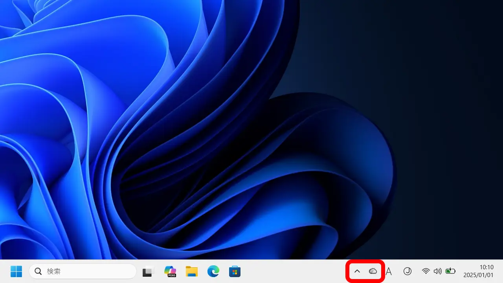The height and width of the screenshot is (283, 503).
Task: Click the 検索 search box
Action: 86,271
